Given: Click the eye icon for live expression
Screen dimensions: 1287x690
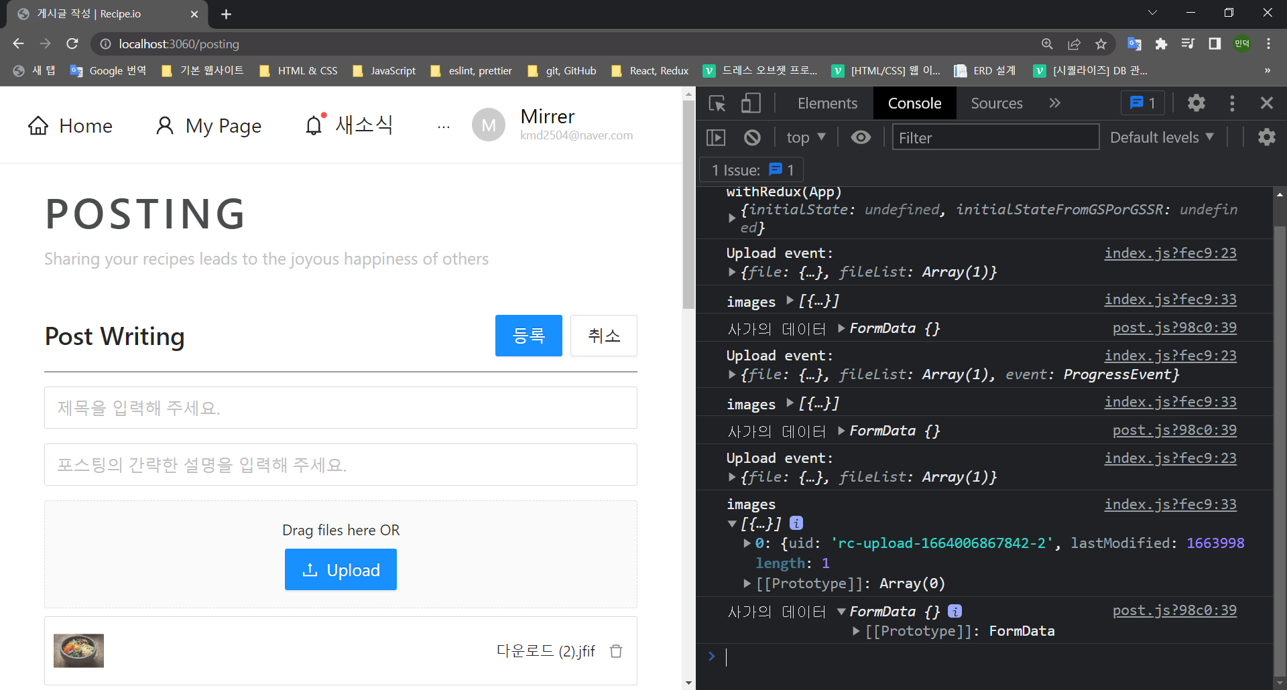Looking at the screenshot, I should click(x=861, y=137).
